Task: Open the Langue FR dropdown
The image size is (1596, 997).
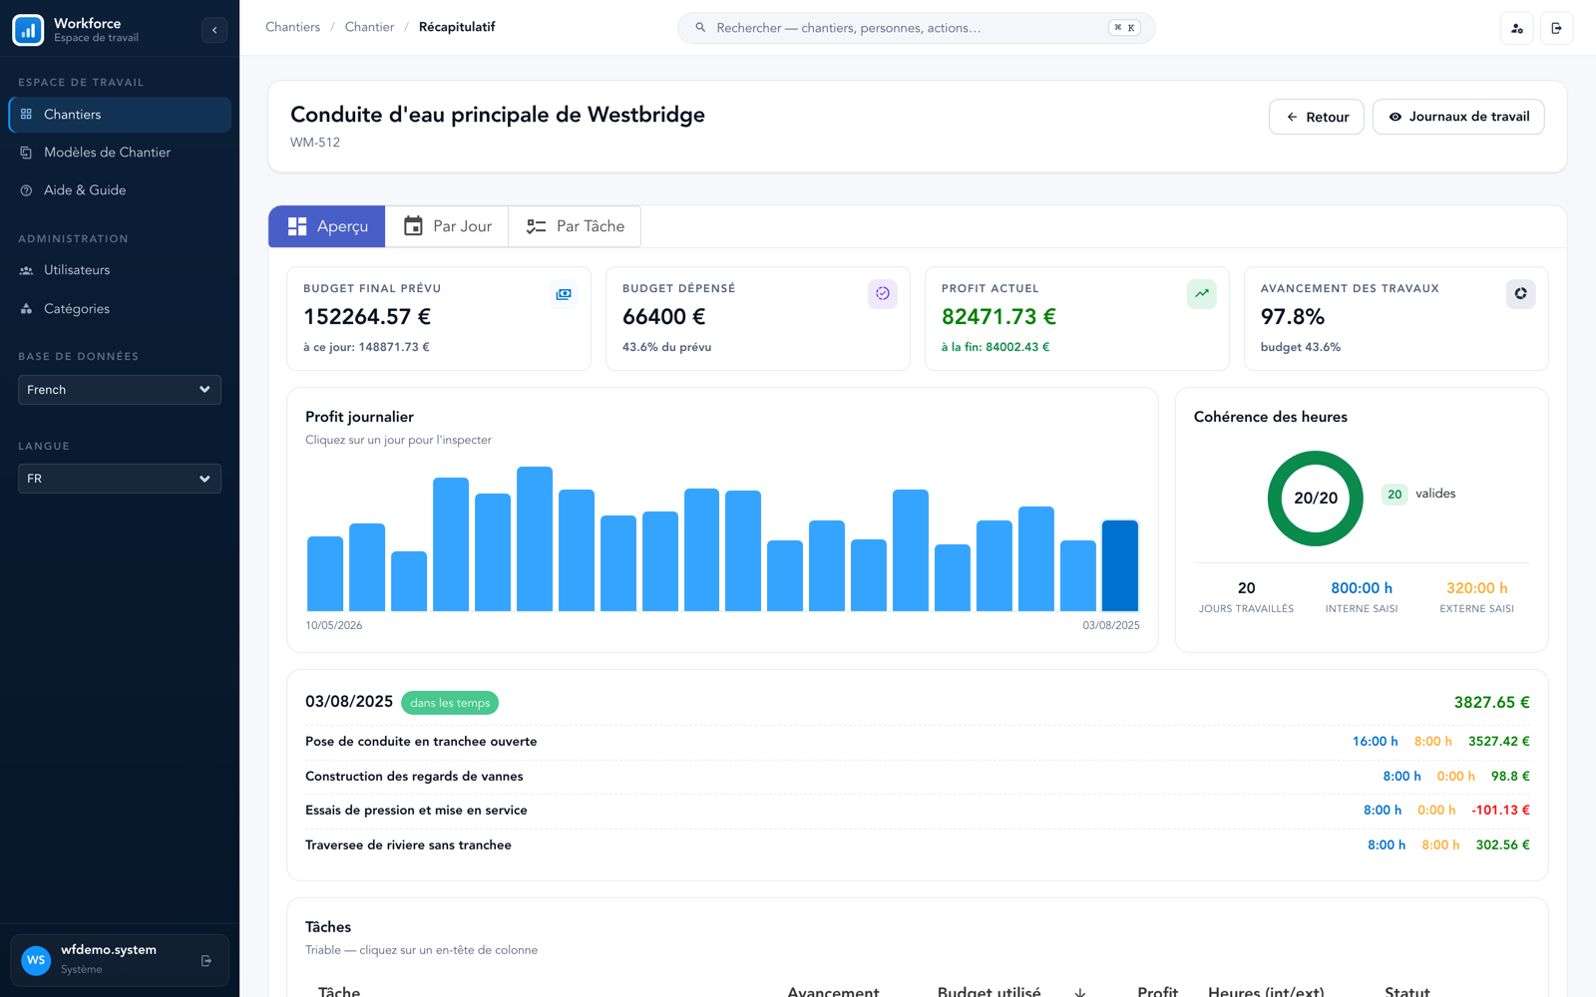Action: point(120,479)
